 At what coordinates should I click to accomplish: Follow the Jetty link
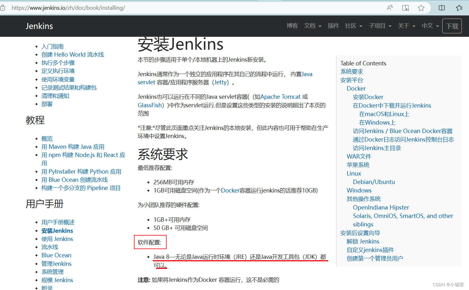(x=221, y=82)
